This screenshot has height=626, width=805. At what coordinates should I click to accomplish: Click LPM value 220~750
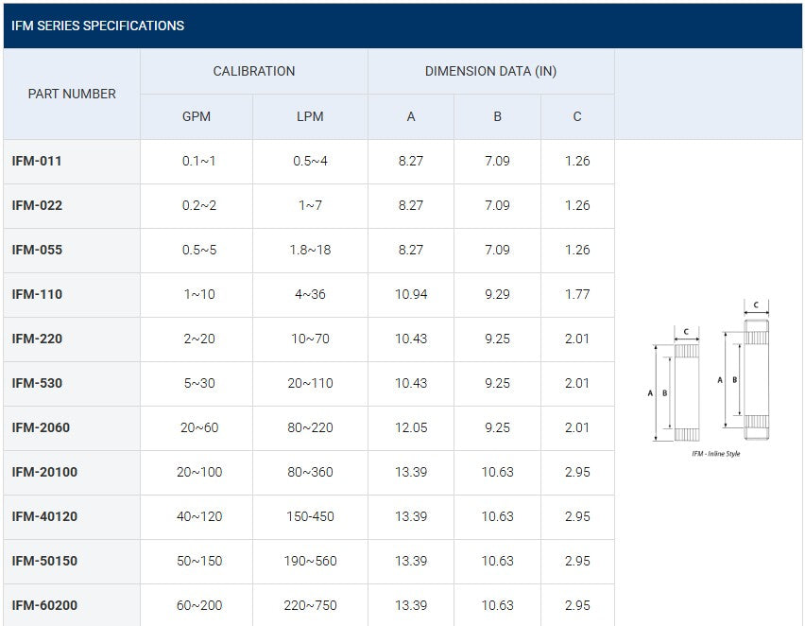[310, 605]
